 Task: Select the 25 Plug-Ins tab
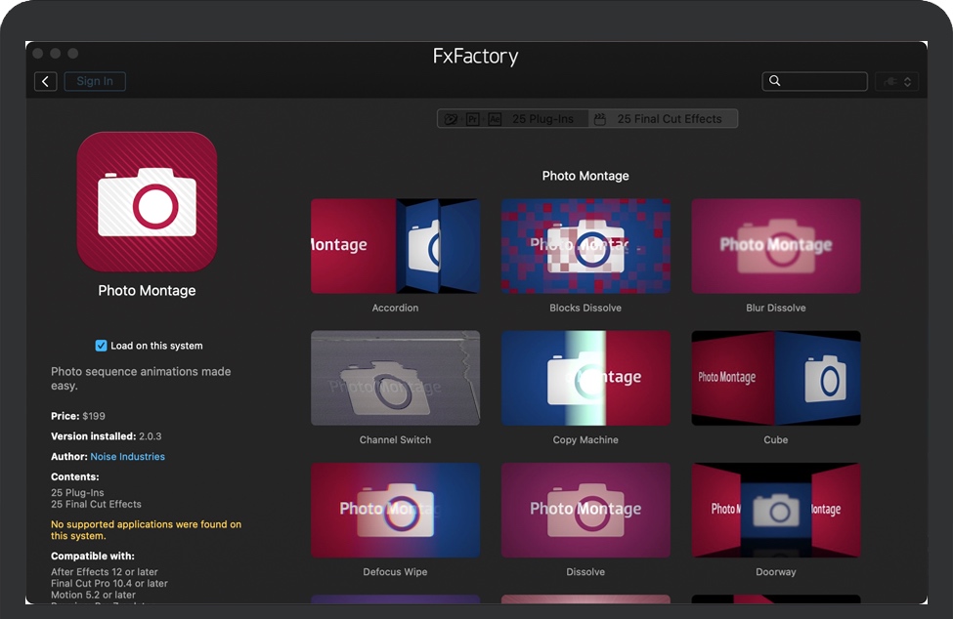[512, 119]
